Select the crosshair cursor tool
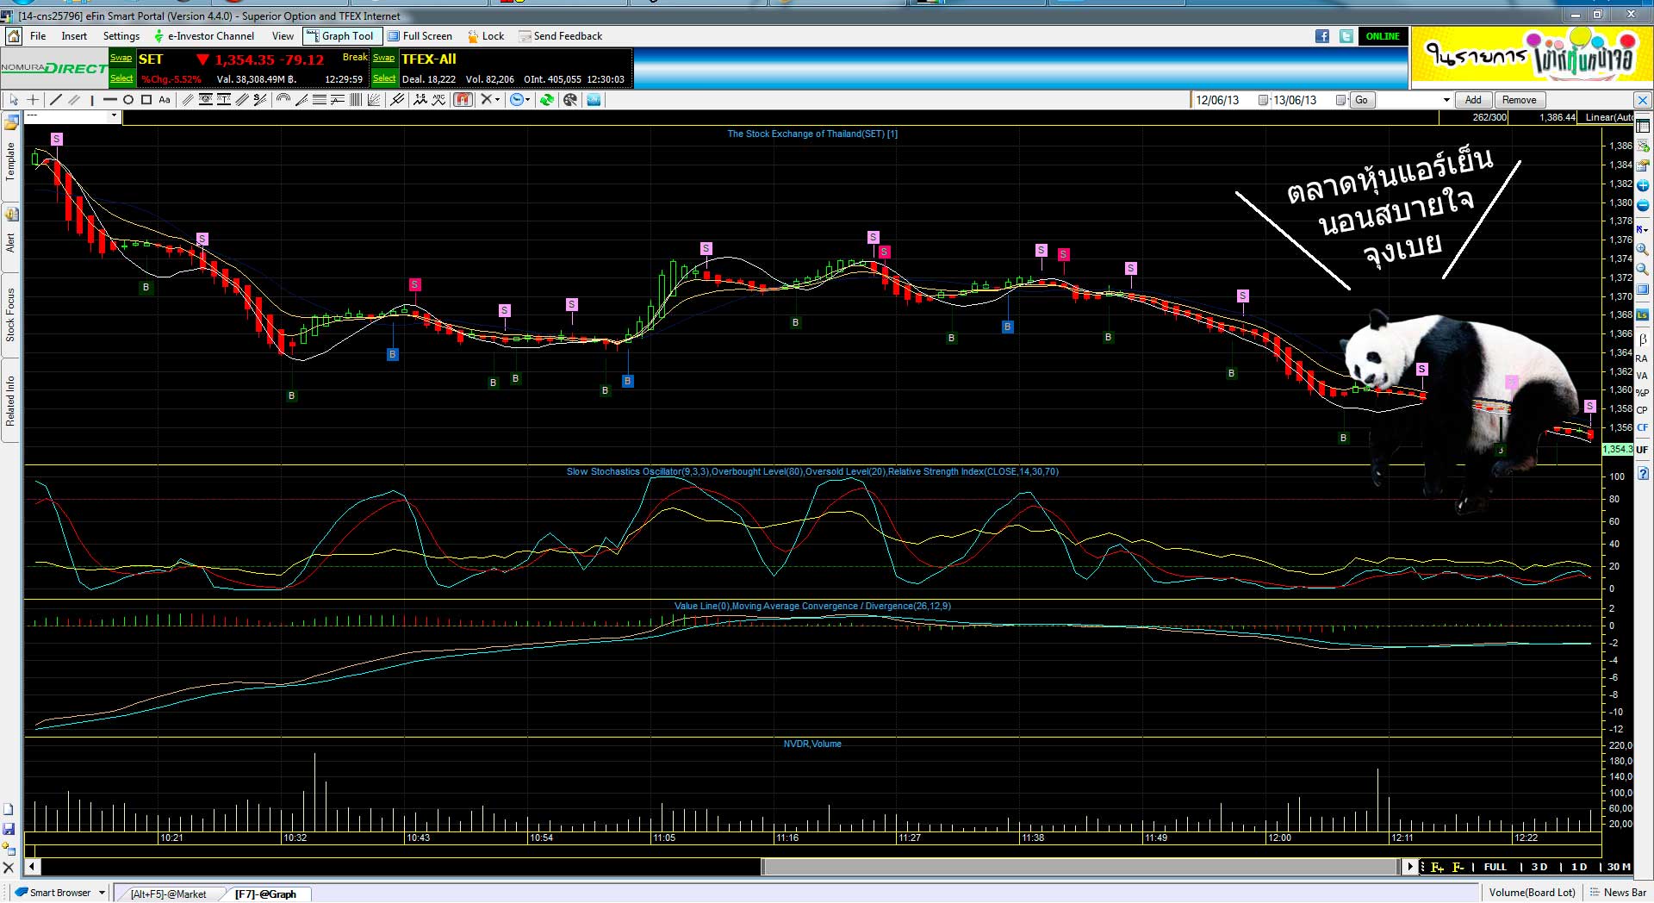The width and height of the screenshot is (1654, 903). [33, 100]
